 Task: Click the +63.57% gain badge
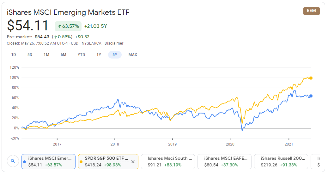pos(68,26)
